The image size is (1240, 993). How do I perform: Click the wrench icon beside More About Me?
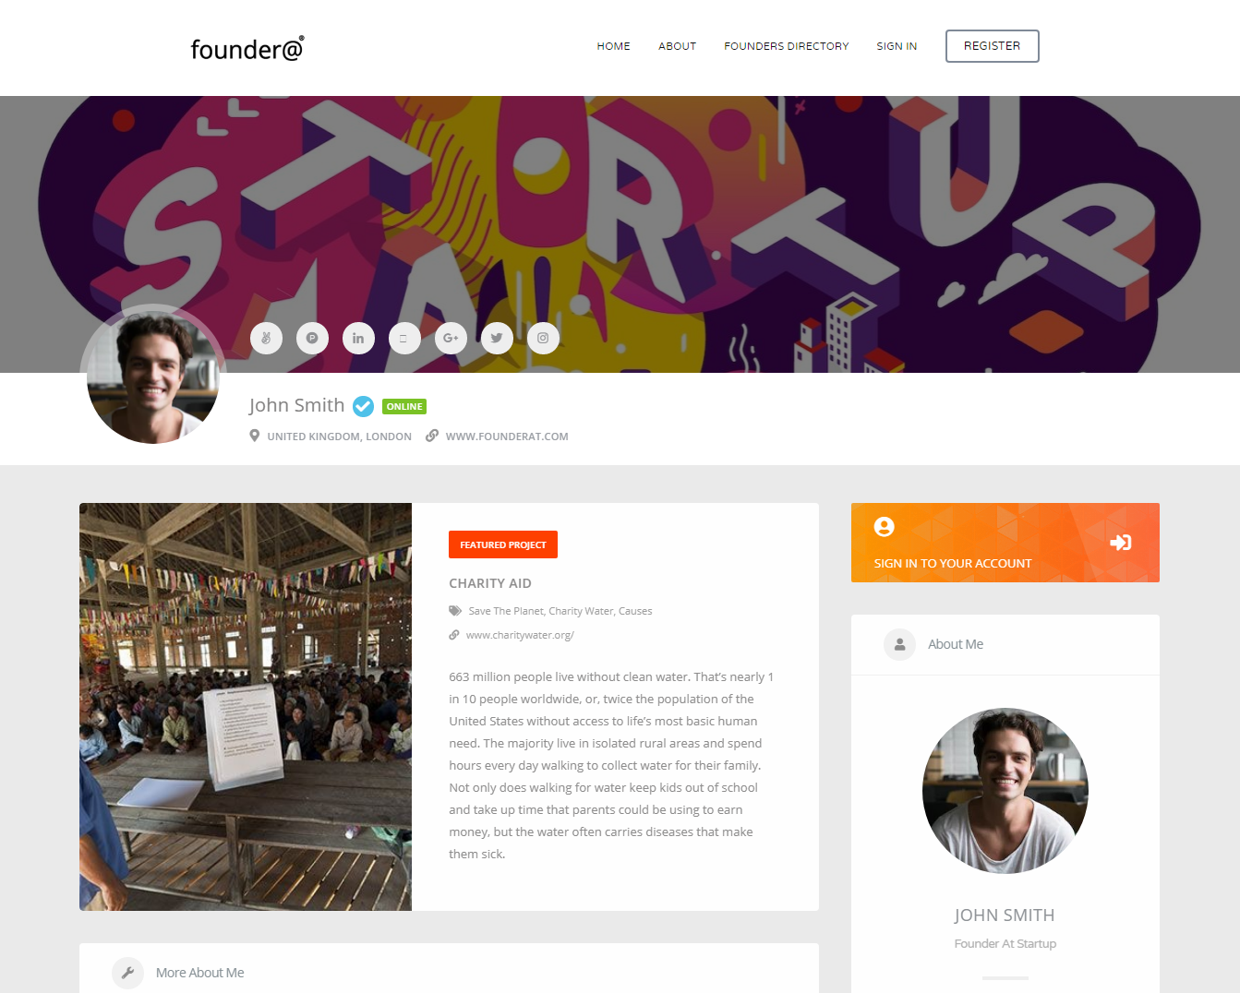point(127,973)
